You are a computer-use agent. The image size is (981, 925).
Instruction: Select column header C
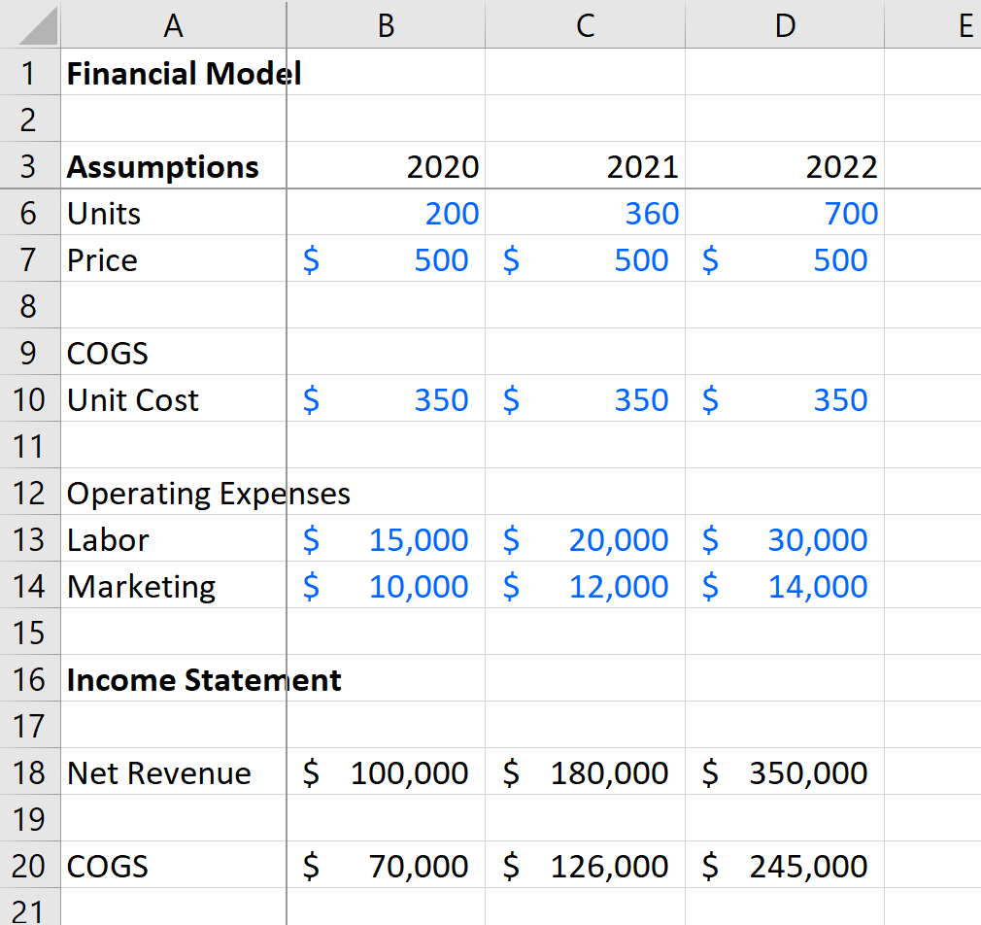(x=585, y=25)
